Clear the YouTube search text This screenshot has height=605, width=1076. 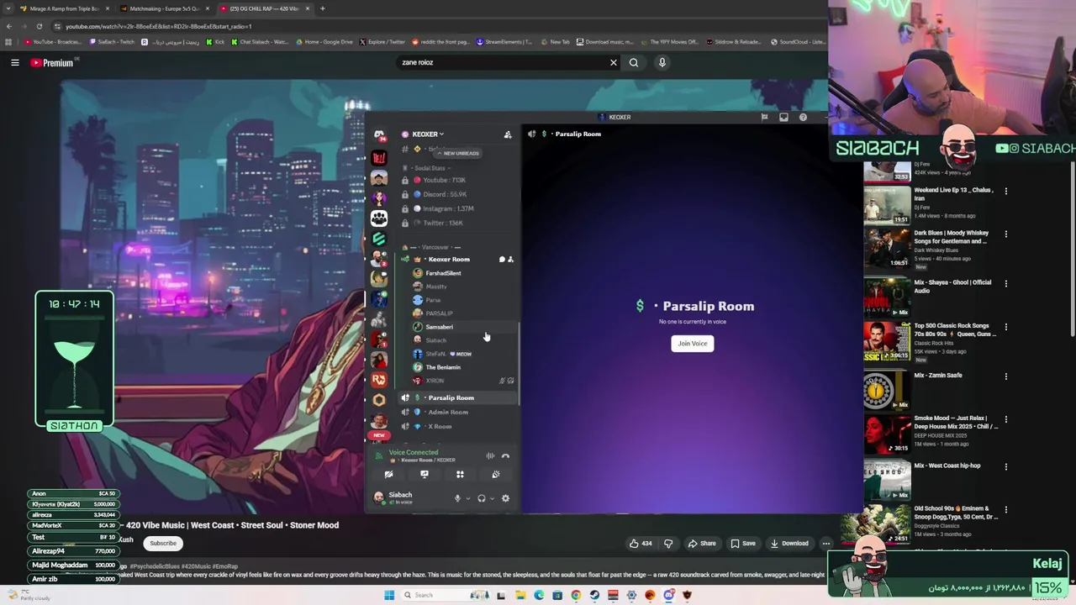tap(614, 62)
